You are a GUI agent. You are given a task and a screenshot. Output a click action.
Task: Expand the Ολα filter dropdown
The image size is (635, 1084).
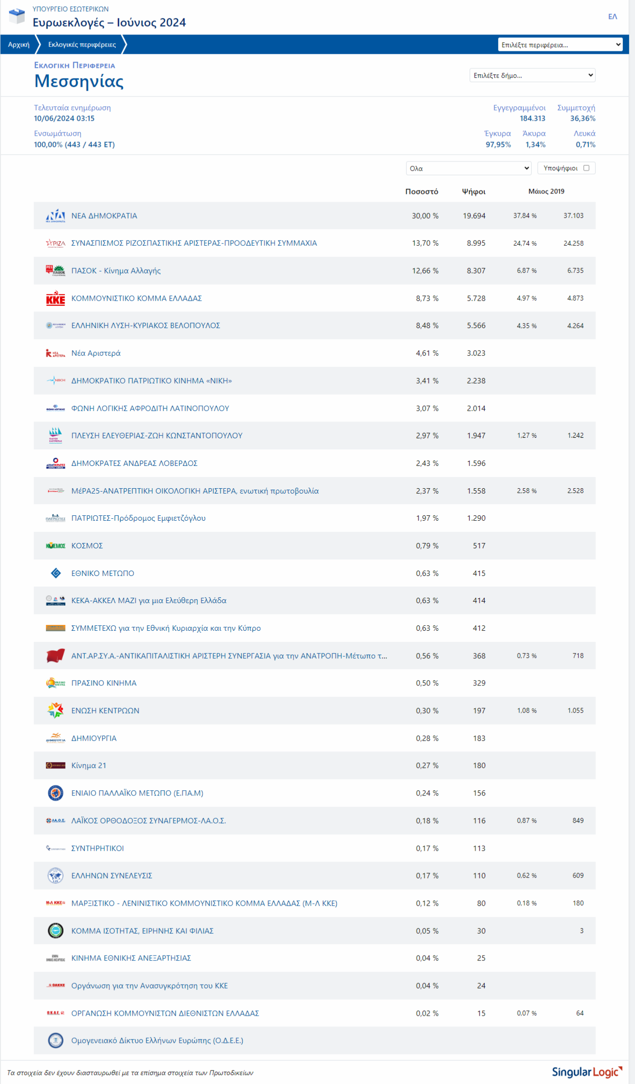click(469, 168)
